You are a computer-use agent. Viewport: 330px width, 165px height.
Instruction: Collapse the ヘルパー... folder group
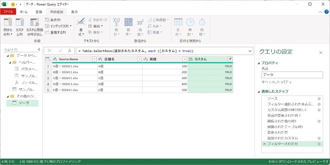click(10, 63)
